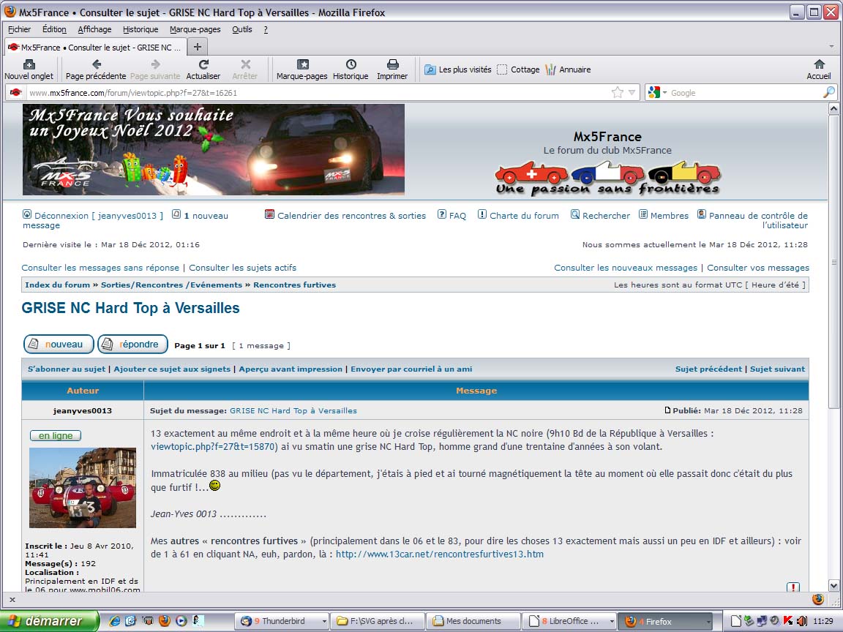Click the red exclamation report post icon

click(793, 587)
